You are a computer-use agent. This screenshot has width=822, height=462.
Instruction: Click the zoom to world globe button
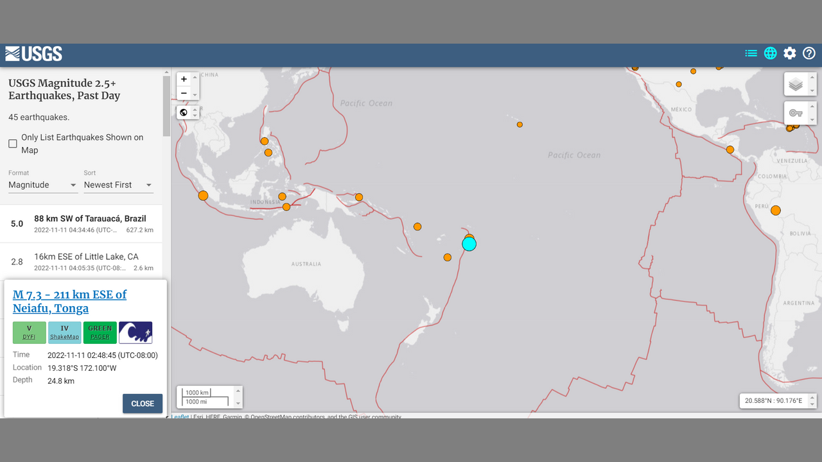tap(184, 113)
